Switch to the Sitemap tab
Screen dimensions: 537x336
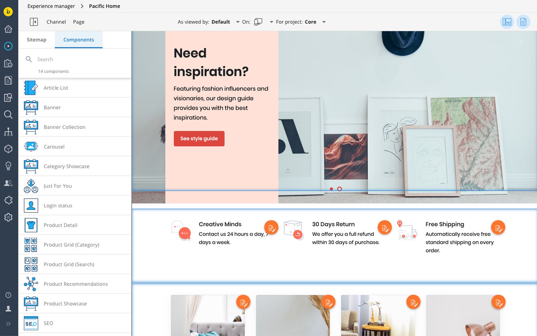(36, 40)
